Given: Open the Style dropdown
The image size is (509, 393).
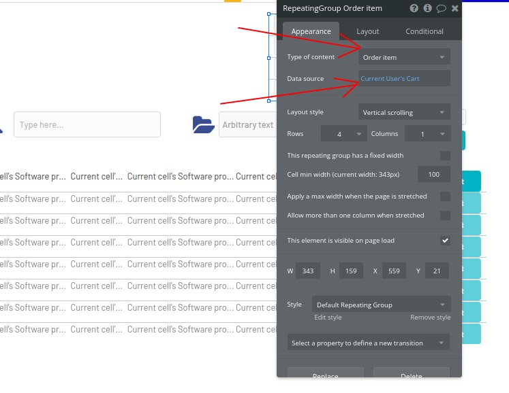Looking at the screenshot, I should 381,305.
